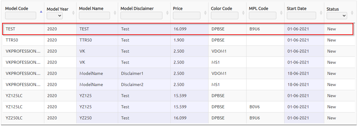Image resolution: width=358 pixels, height=126 pixels.
Task: Click the Status column sort arrows
Action: [352, 13]
